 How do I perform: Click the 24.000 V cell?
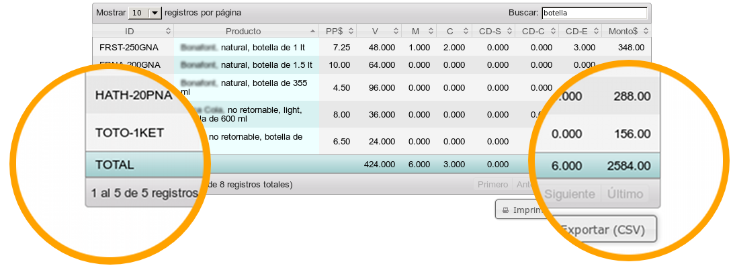382,142
